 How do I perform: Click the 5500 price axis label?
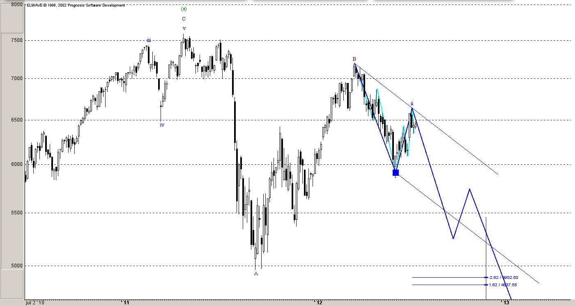coord(17,213)
